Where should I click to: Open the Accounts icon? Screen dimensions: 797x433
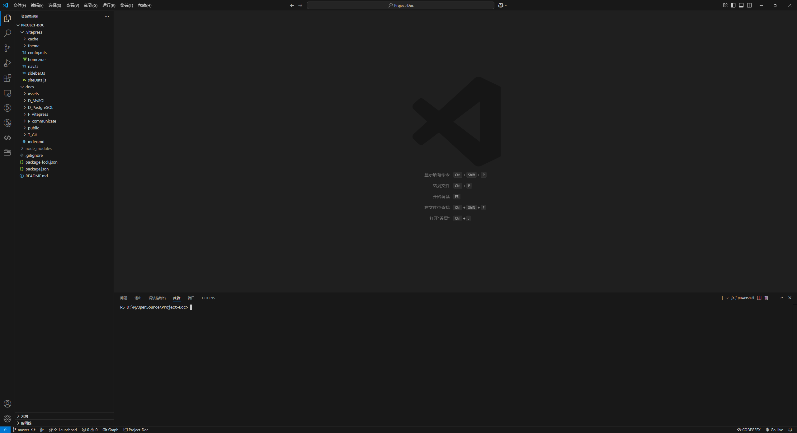pos(7,404)
